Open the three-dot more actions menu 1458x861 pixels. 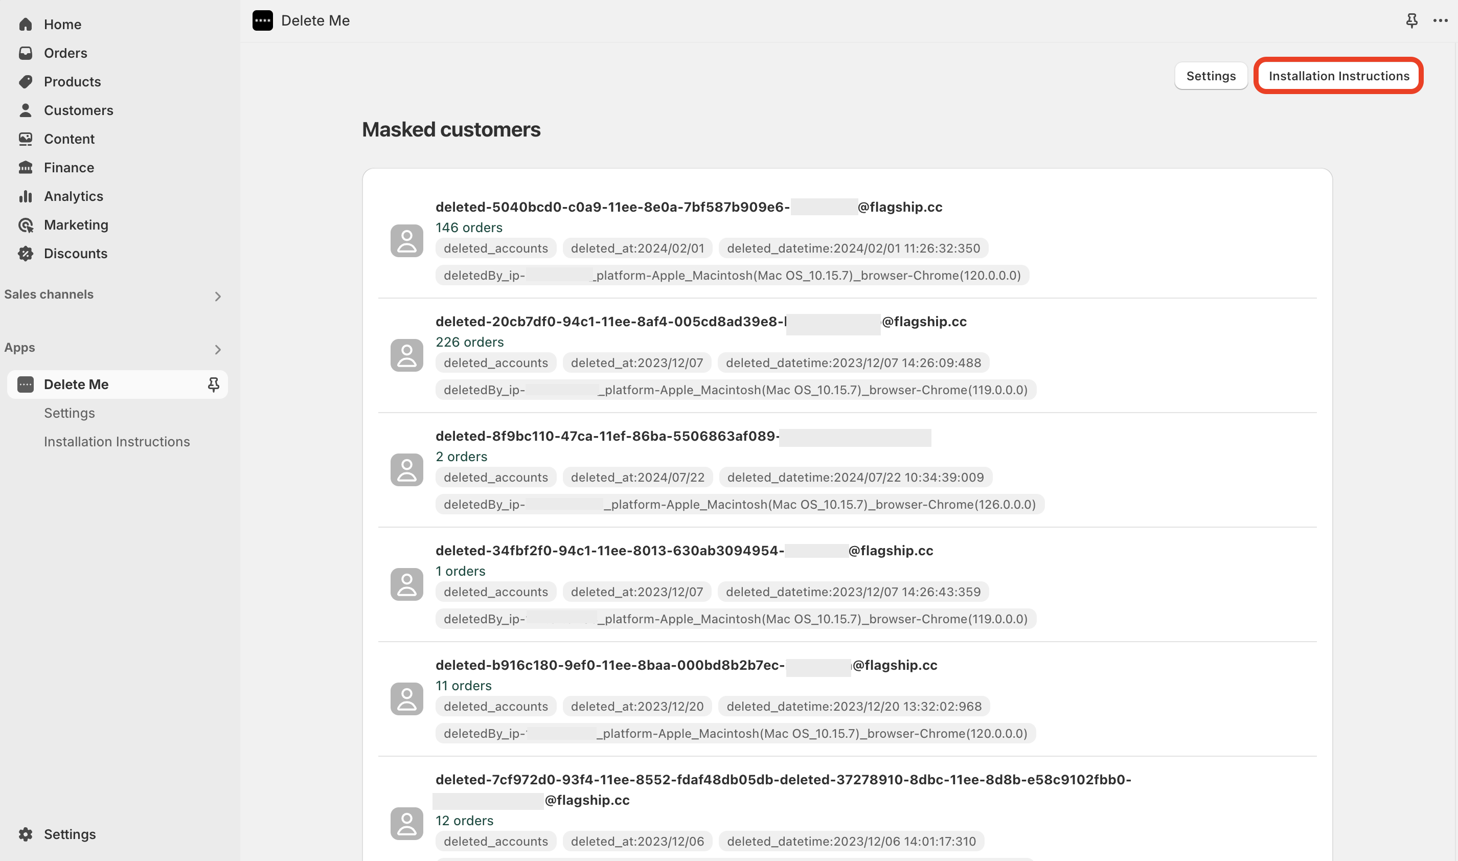(1440, 21)
